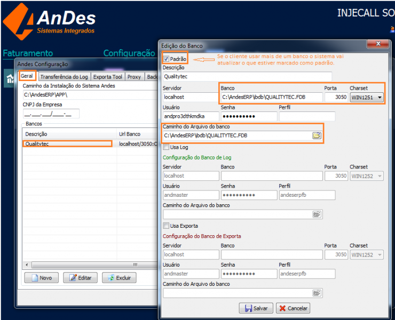This screenshot has height=320, width=395.
Task: Open the Log database Charset WIN1252 dropdown
Action: click(x=367, y=176)
